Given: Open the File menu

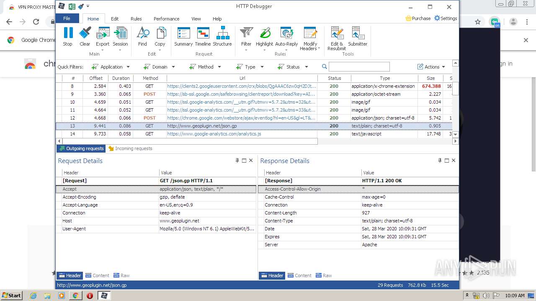Looking at the screenshot, I should click(67, 18).
